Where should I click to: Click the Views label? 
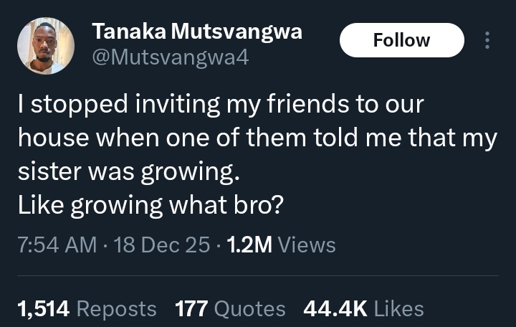(306, 245)
